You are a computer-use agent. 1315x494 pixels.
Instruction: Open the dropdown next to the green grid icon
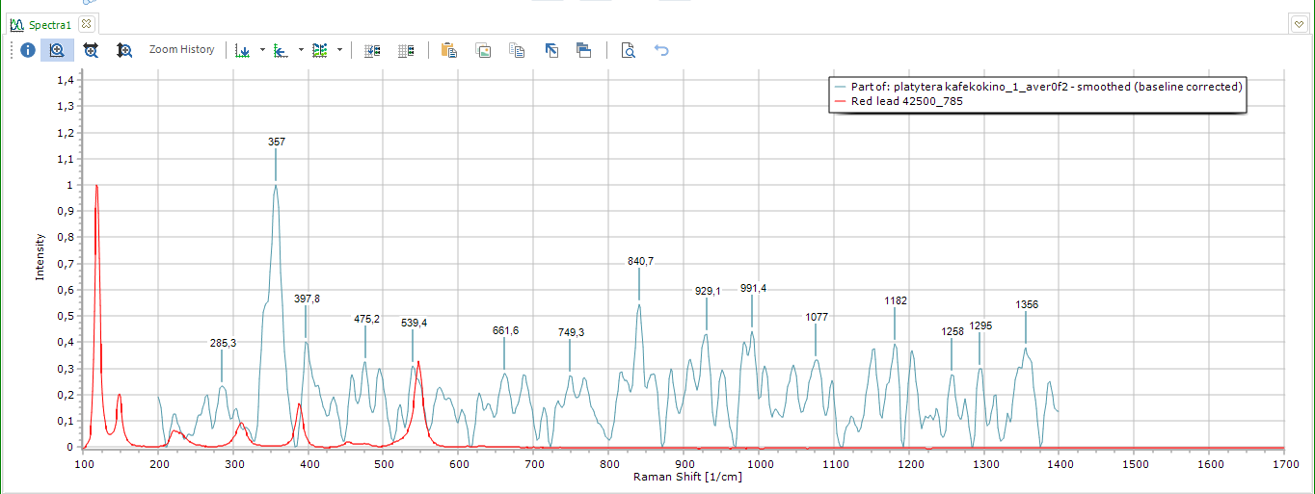[x=339, y=50]
